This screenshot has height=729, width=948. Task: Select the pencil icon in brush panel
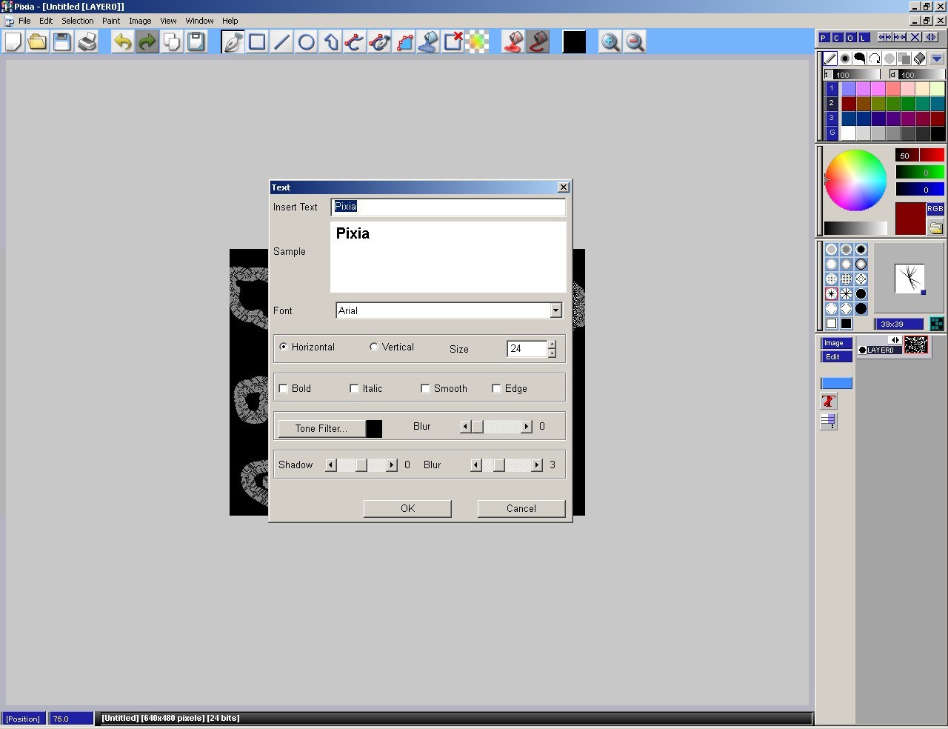(830, 58)
